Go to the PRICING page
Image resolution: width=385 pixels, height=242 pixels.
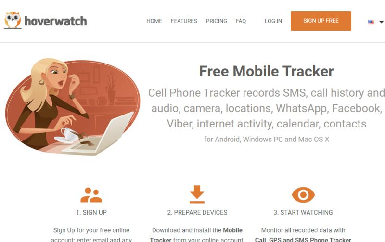216,21
